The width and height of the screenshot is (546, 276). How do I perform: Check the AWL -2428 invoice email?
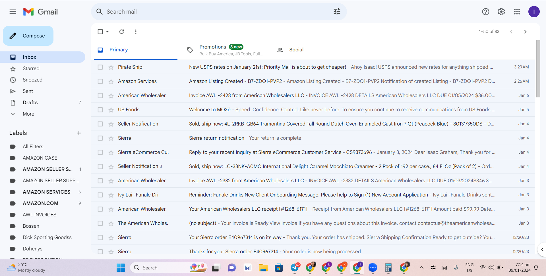tap(100, 95)
